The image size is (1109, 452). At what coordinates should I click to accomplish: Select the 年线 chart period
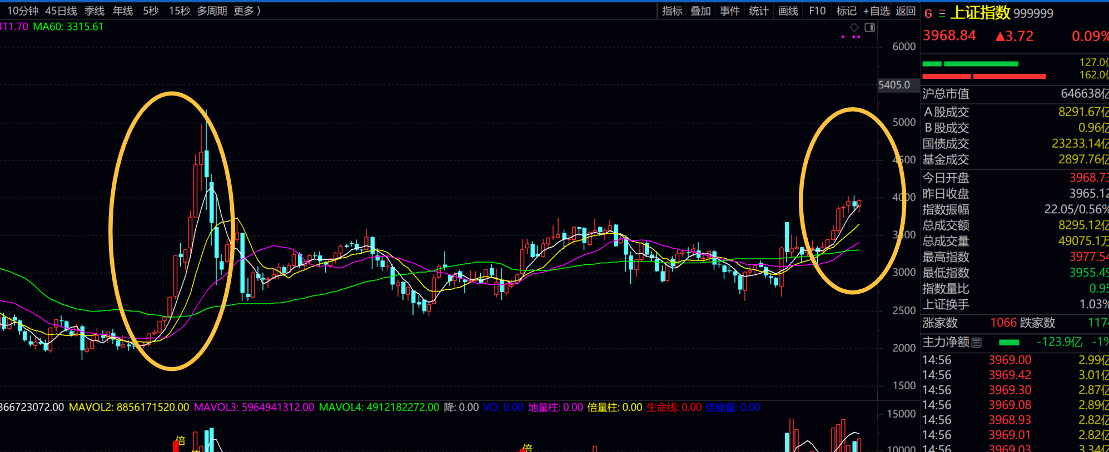(x=123, y=11)
